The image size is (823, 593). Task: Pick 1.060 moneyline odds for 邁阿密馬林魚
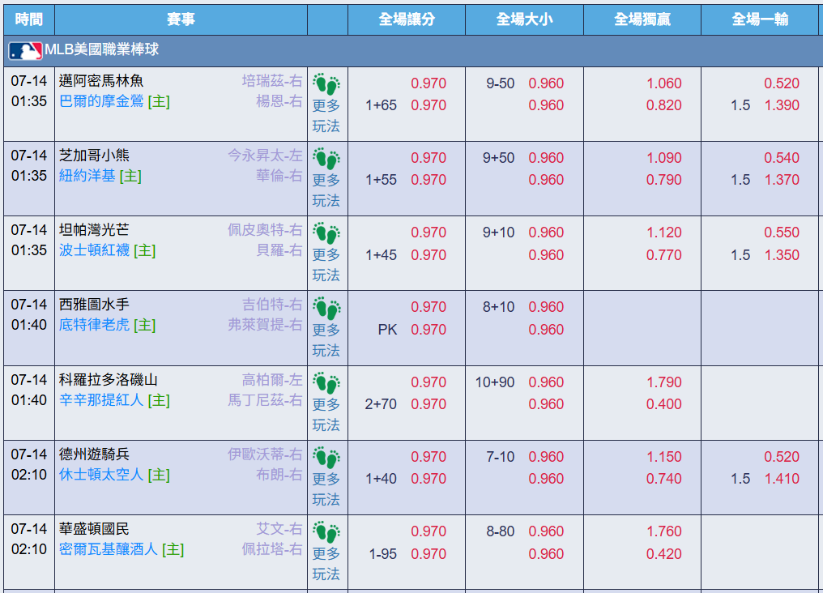664,83
